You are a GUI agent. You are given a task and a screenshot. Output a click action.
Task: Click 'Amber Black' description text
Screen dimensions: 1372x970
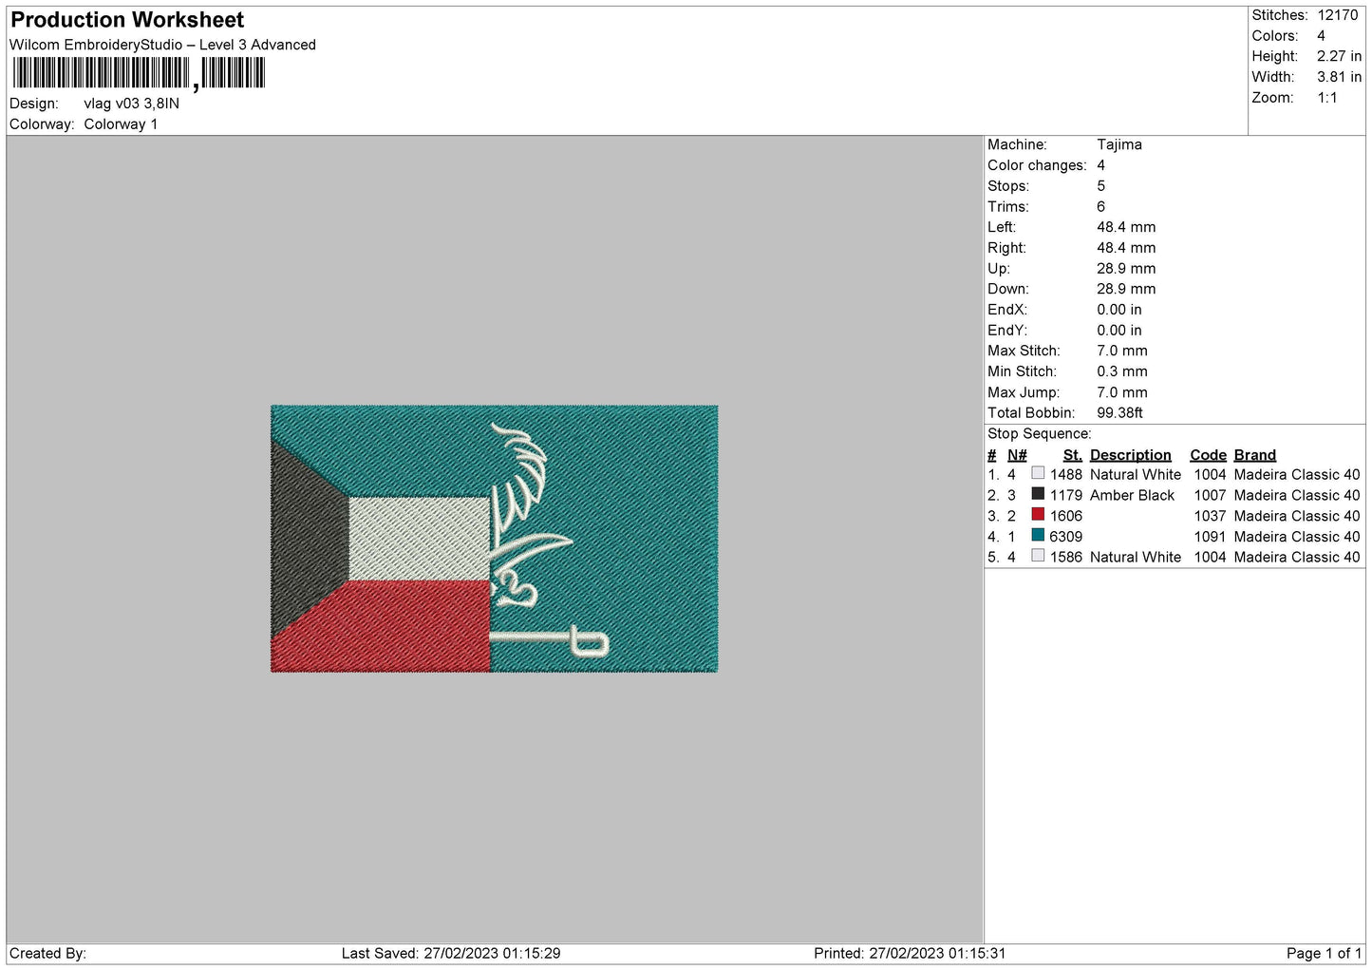pos(1133,495)
